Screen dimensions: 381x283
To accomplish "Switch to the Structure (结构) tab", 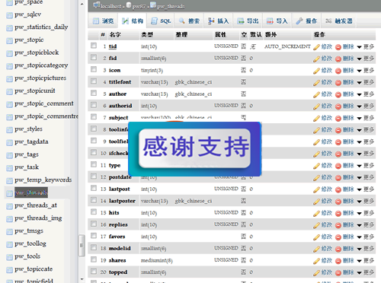I will pos(133,21).
